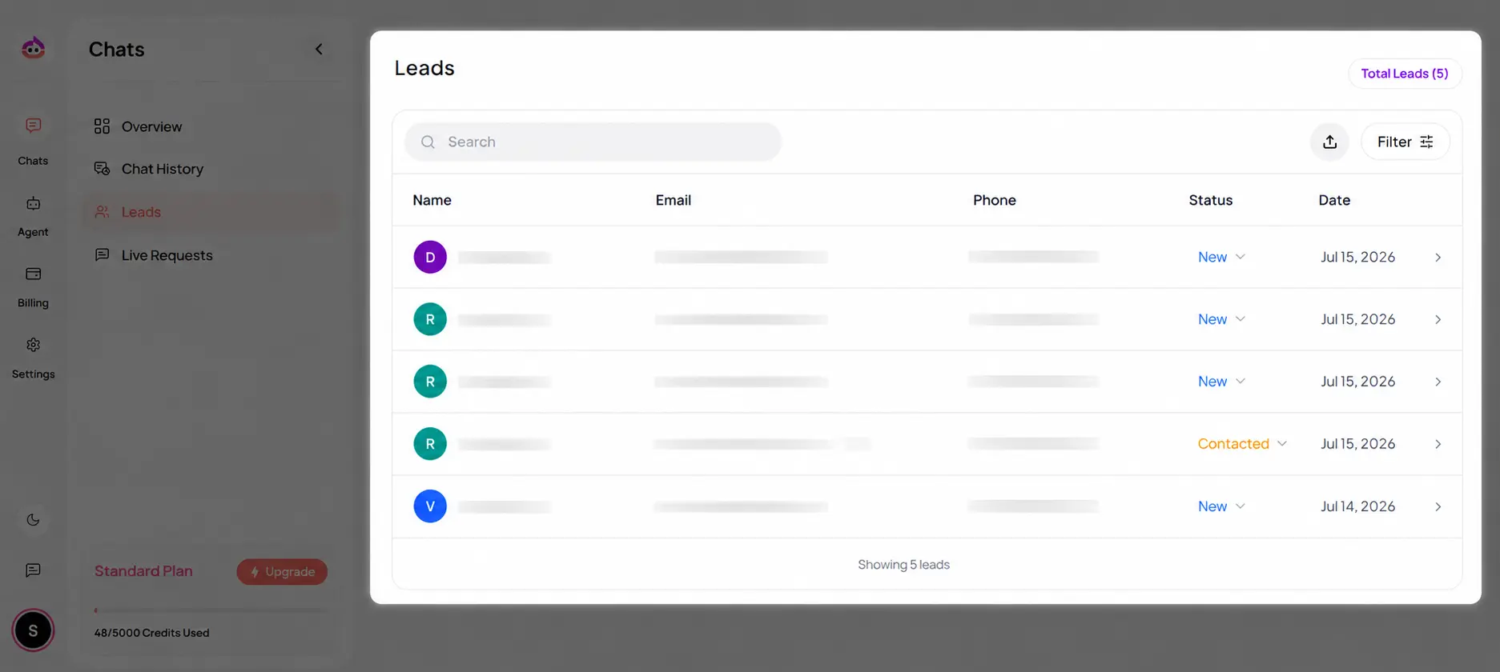Click the Email column header
The width and height of the screenshot is (1500, 672).
(674, 200)
